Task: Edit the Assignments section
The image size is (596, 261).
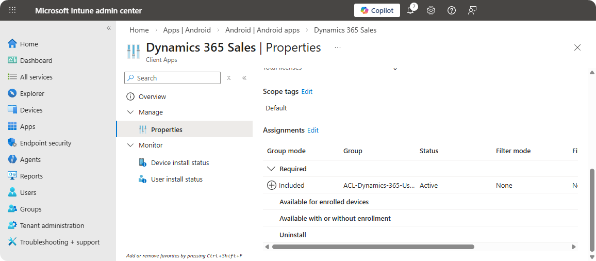Action: click(x=313, y=130)
